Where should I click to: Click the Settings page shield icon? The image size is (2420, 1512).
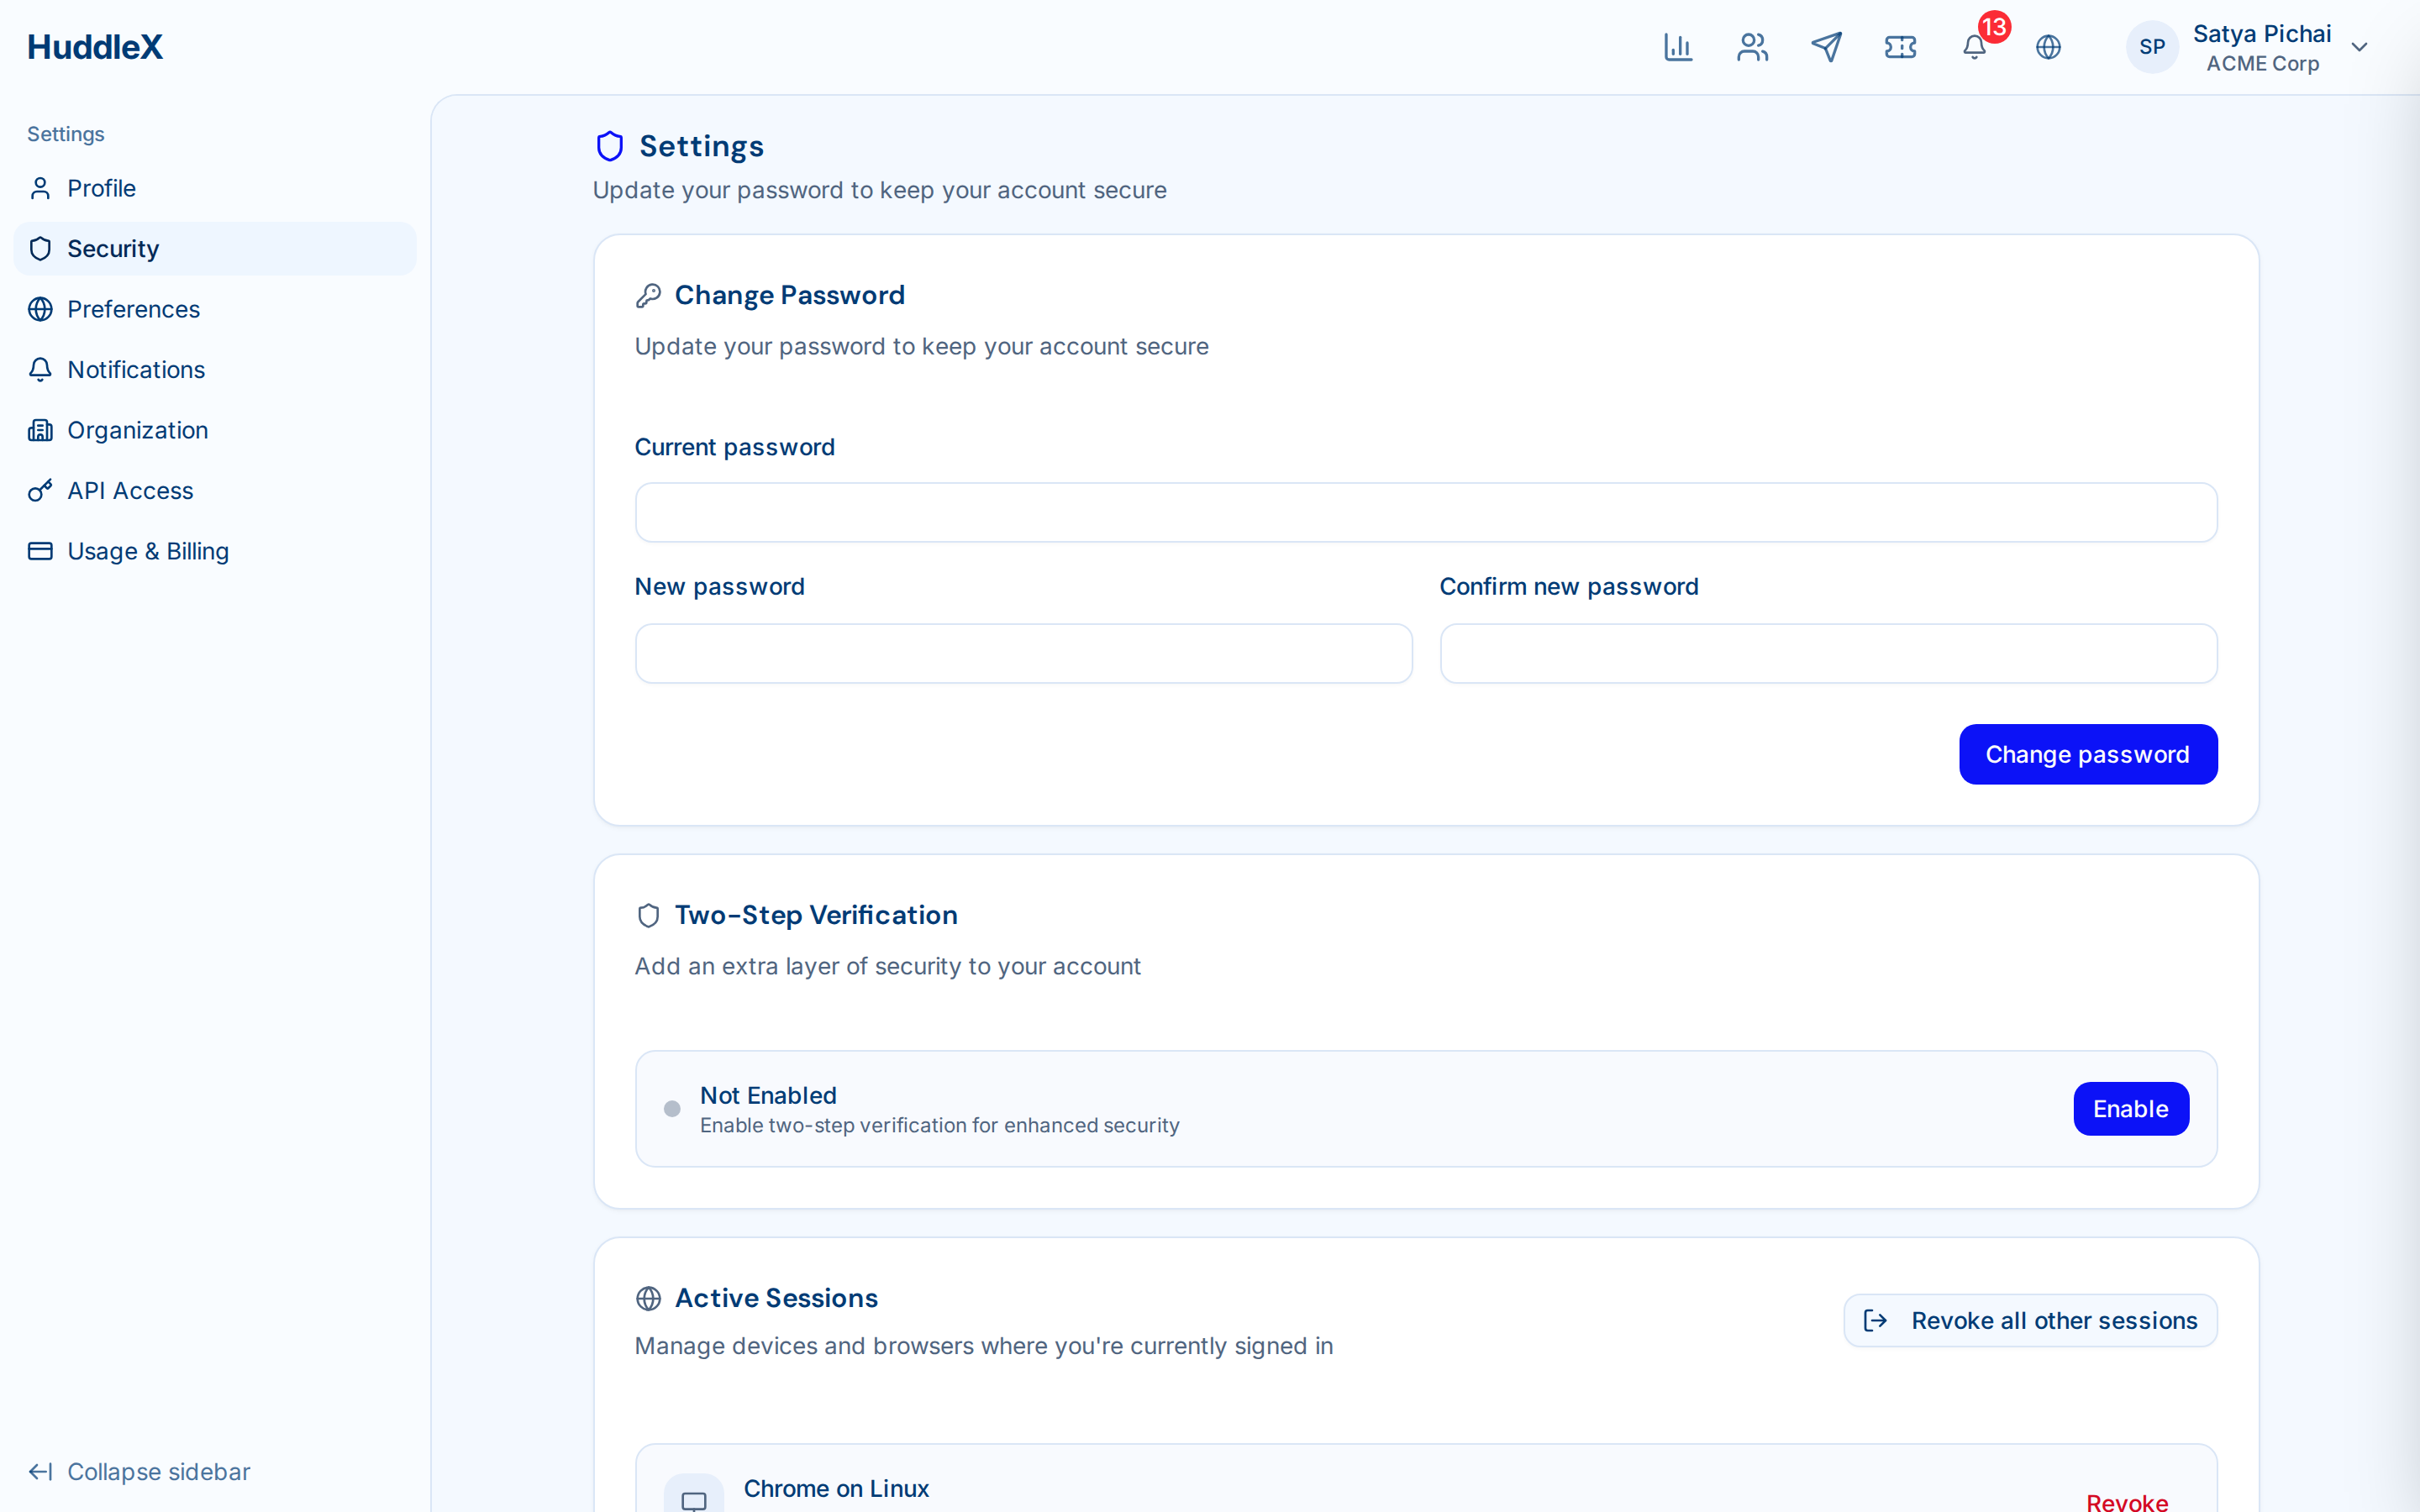pyautogui.click(x=610, y=146)
